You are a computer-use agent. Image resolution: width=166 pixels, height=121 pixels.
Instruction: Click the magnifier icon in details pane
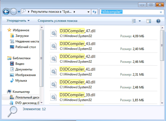13,112
